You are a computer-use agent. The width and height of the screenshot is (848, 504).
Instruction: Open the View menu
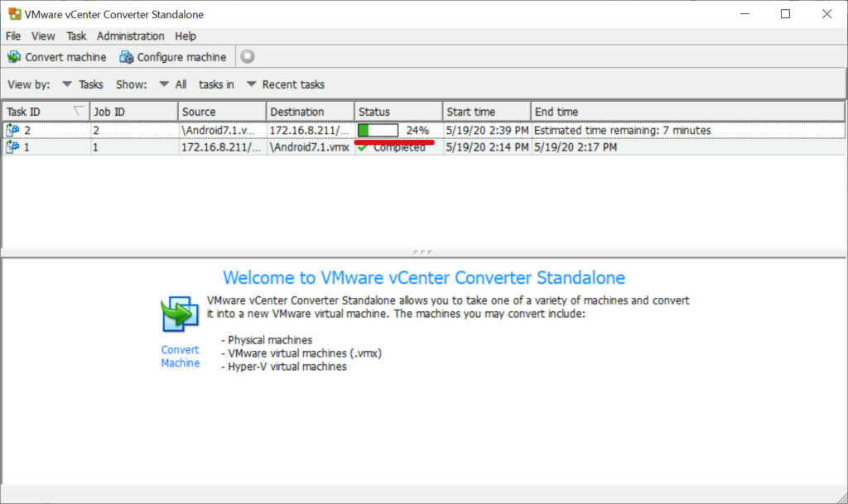click(x=43, y=36)
